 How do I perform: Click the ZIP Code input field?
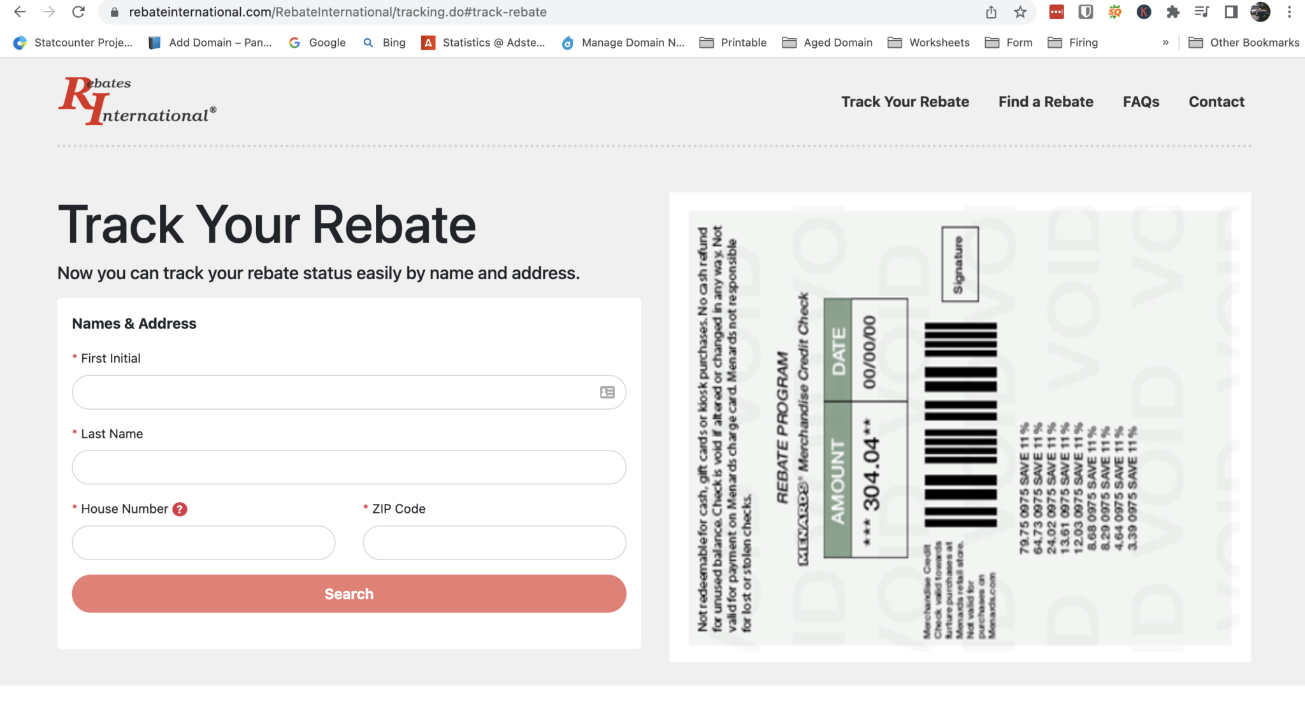493,542
